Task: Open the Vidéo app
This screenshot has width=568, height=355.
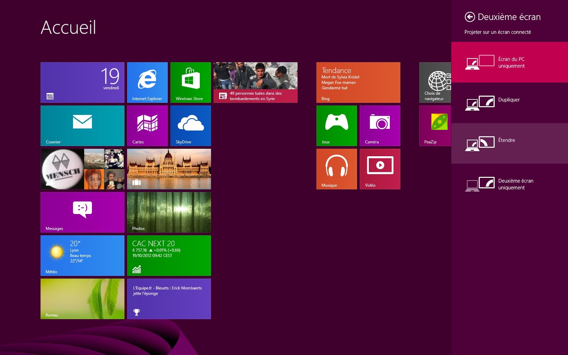Action: [x=380, y=169]
